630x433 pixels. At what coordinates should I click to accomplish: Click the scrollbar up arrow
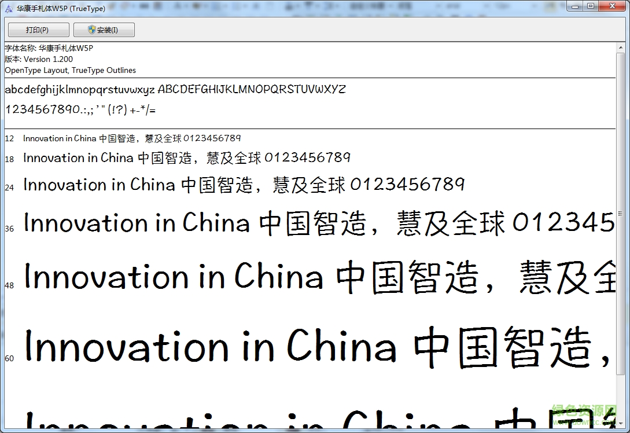pyautogui.click(x=621, y=48)
